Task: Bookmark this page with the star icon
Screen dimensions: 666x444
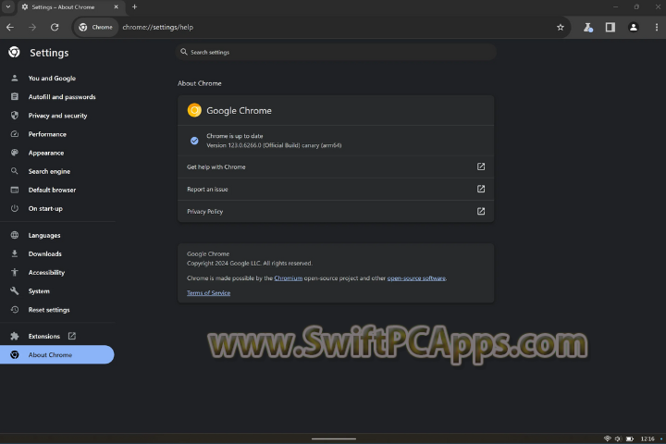Action: point(561,27)
